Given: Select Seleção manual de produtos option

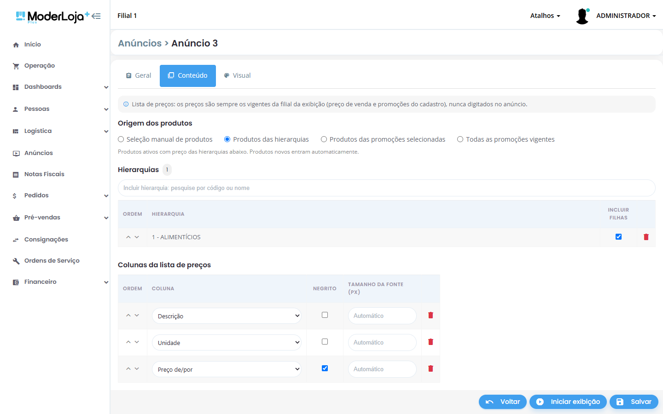Looking at the screenshot, I should click(x=121, y=139).
